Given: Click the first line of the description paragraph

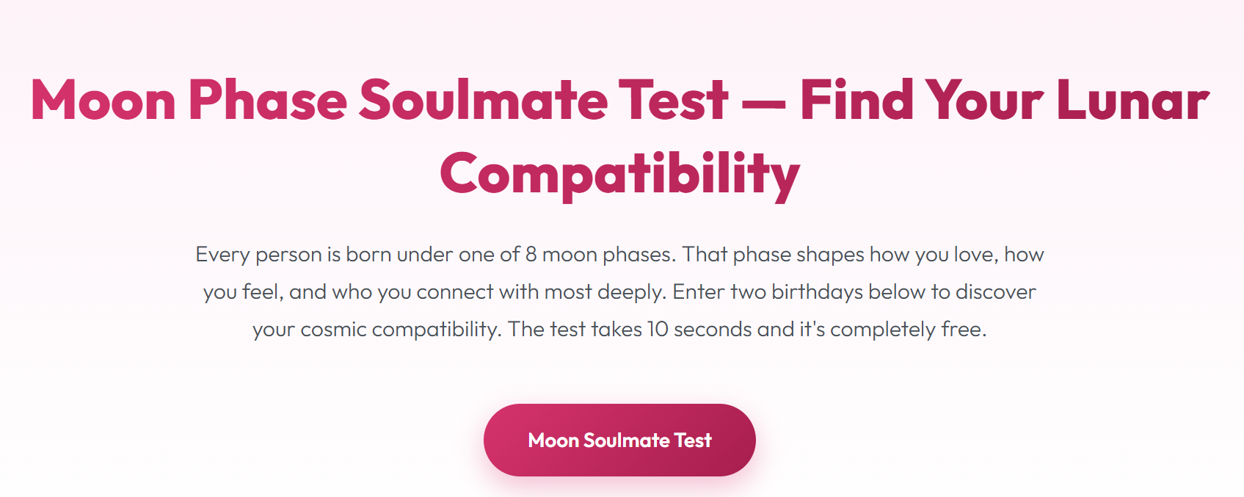Looking at the screenshot, I should (620, 255).
